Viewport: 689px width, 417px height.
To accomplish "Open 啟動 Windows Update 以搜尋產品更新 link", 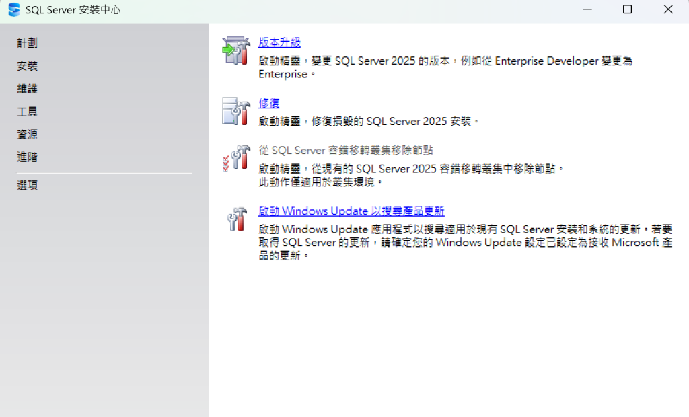I will (351, 211).
